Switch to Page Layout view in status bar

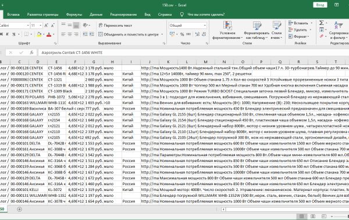click(313, 216)
